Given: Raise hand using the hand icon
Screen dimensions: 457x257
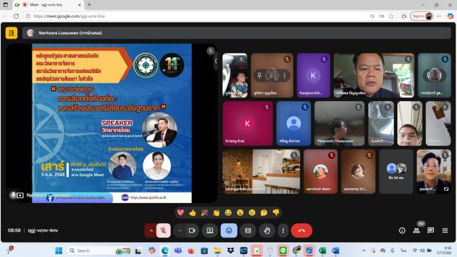Looking at the screenshot, I should (266, 230).
